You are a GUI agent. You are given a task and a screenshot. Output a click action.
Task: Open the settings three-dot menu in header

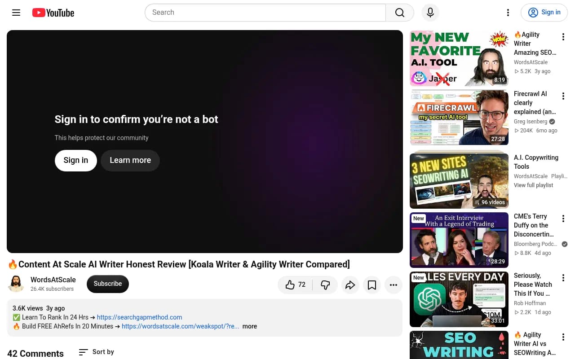[508, 13]
